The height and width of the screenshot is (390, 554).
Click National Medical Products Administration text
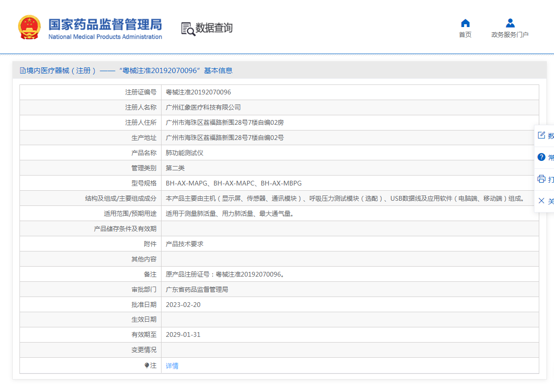pyautogui.click(x=105, y=37)
